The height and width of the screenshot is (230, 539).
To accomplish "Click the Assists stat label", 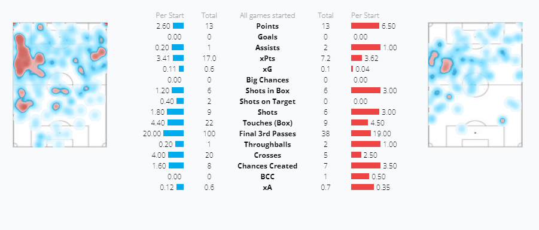I will point(267,47).
